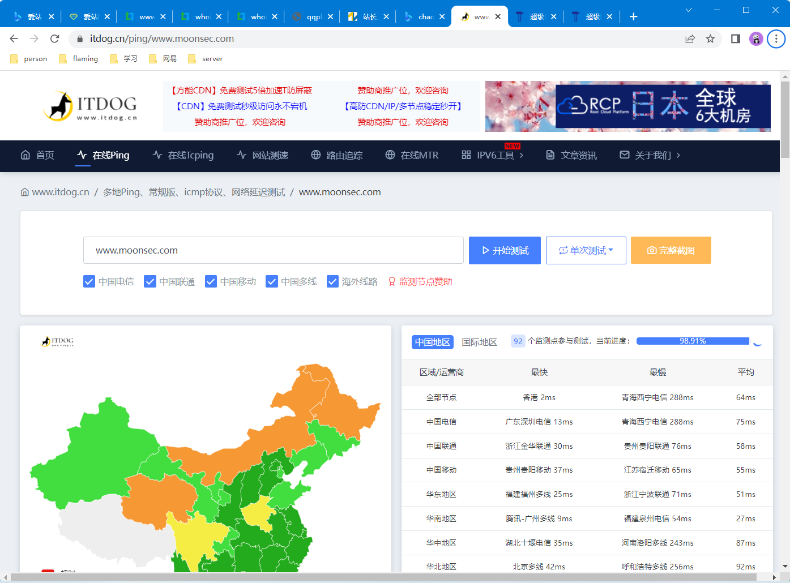Open the person bookmark folder
The height and width of the screenshot is (583, 790).
pyautogui.click(x=29, y=59)
